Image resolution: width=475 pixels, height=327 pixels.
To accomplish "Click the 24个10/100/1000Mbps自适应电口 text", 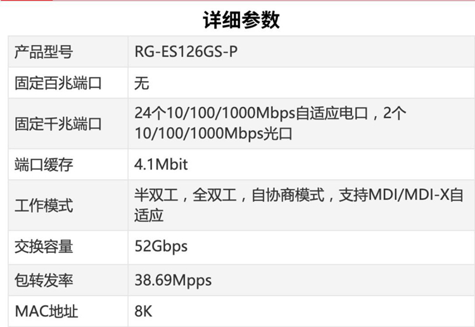I will coord(251,113).
